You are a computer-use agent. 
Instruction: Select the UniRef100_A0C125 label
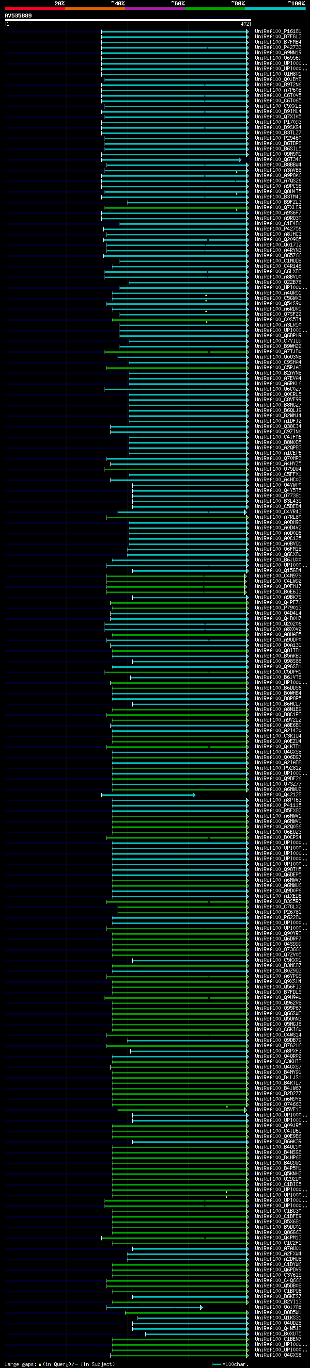[278, 538]
